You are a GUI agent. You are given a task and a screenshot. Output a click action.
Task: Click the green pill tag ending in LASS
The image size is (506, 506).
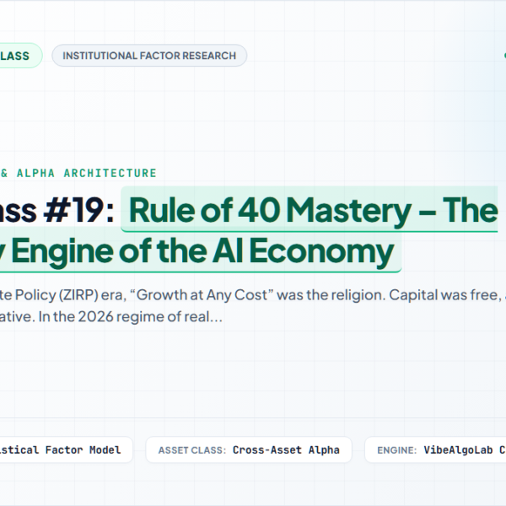[x=20, y=56]
